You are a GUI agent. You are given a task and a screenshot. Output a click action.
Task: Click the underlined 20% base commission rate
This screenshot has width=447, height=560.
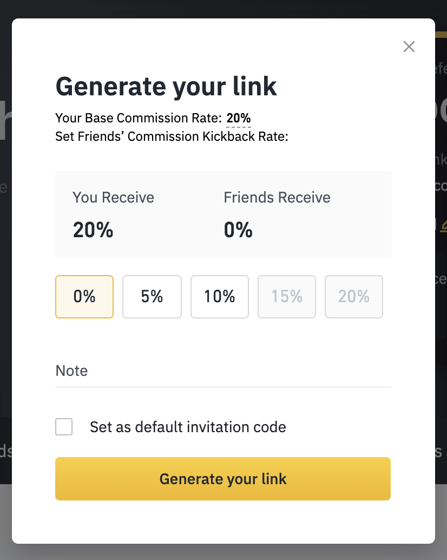pos(239,118)
